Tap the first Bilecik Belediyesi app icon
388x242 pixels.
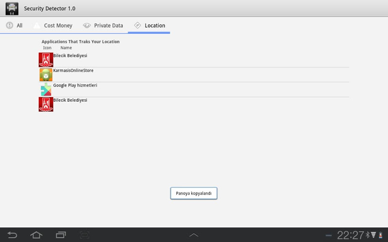46,60
